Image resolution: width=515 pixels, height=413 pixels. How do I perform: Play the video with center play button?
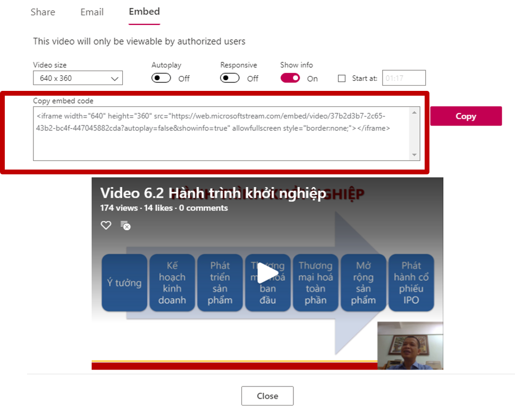[267, 273]
